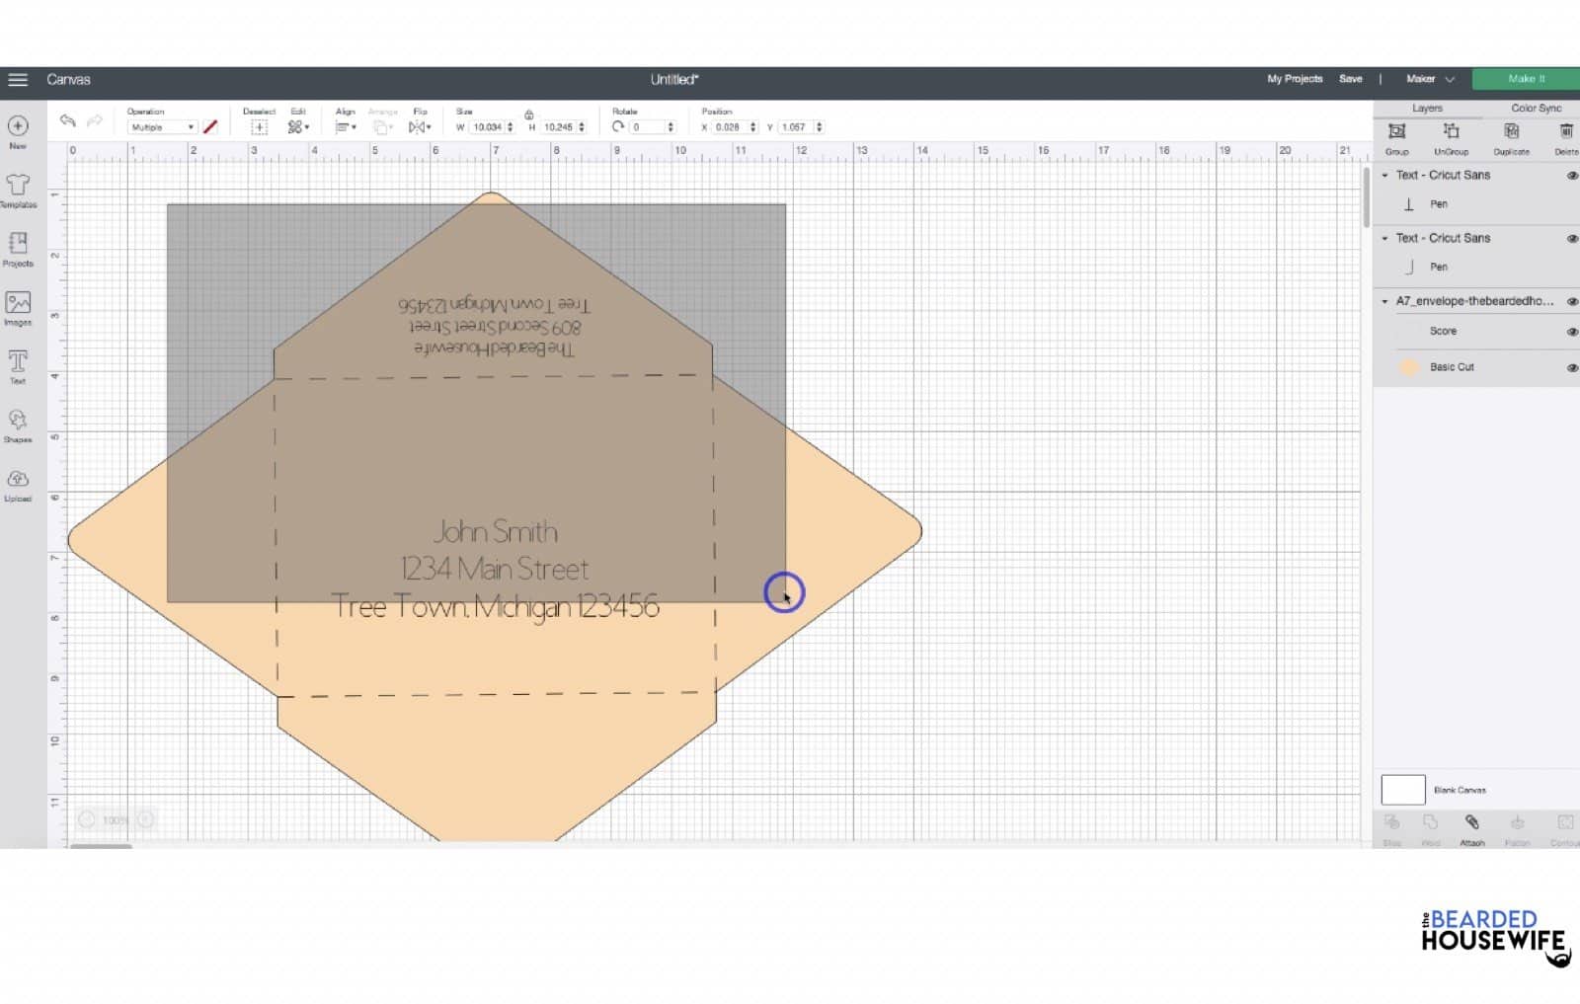This screenshot has height=1004, width=1580.
Task: Select the Text tool in sidebar
Action: point(18,365)
